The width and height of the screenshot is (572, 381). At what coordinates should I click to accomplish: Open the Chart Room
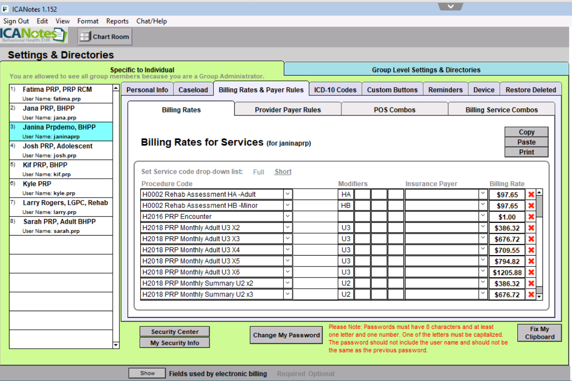[105, 37]
